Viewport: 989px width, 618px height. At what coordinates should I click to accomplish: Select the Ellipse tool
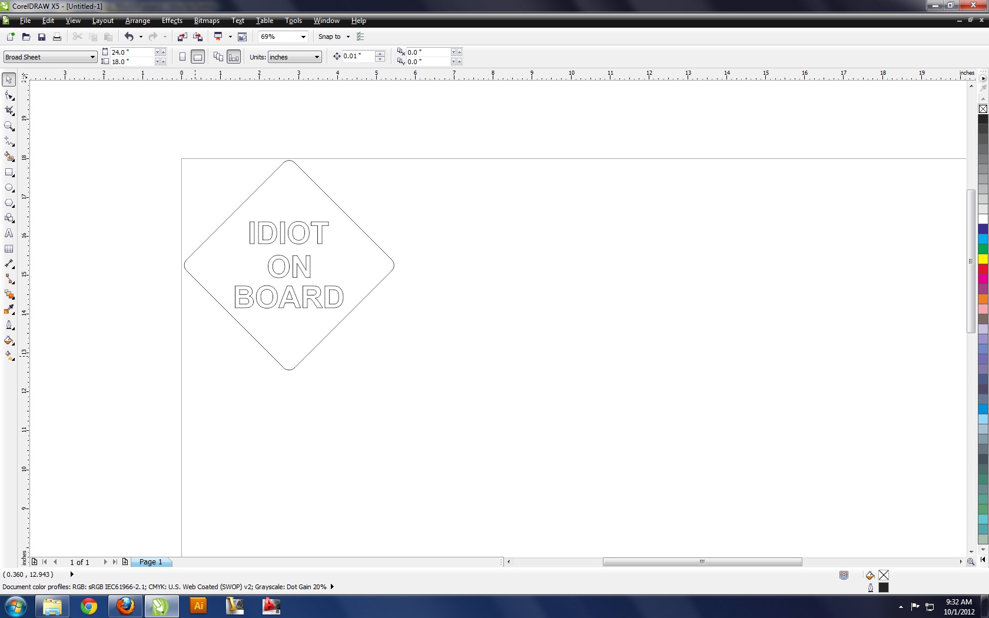pyautogui.click(x=9, y=188)
